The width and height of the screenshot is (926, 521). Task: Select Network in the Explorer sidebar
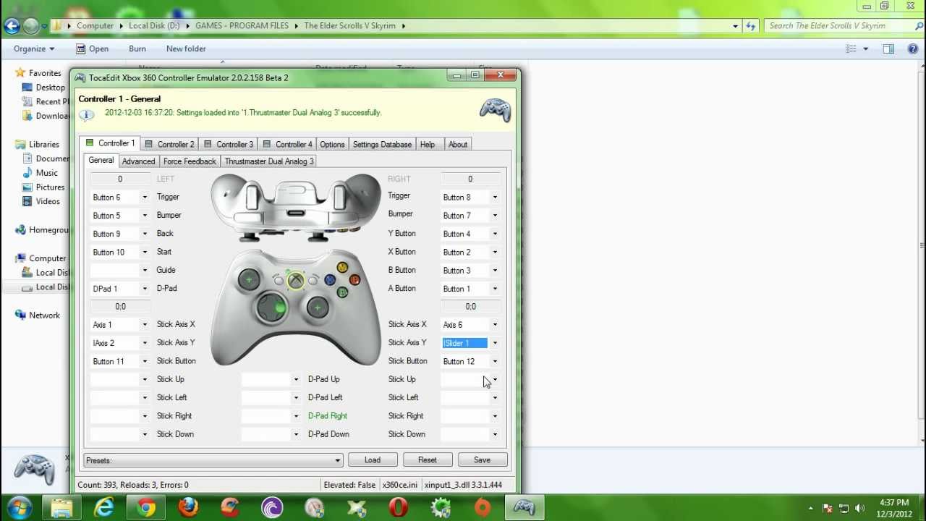(x=45, y=315)
